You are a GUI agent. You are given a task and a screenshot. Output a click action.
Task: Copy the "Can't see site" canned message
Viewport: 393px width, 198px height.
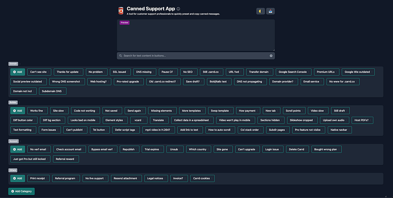click(39, 72)
